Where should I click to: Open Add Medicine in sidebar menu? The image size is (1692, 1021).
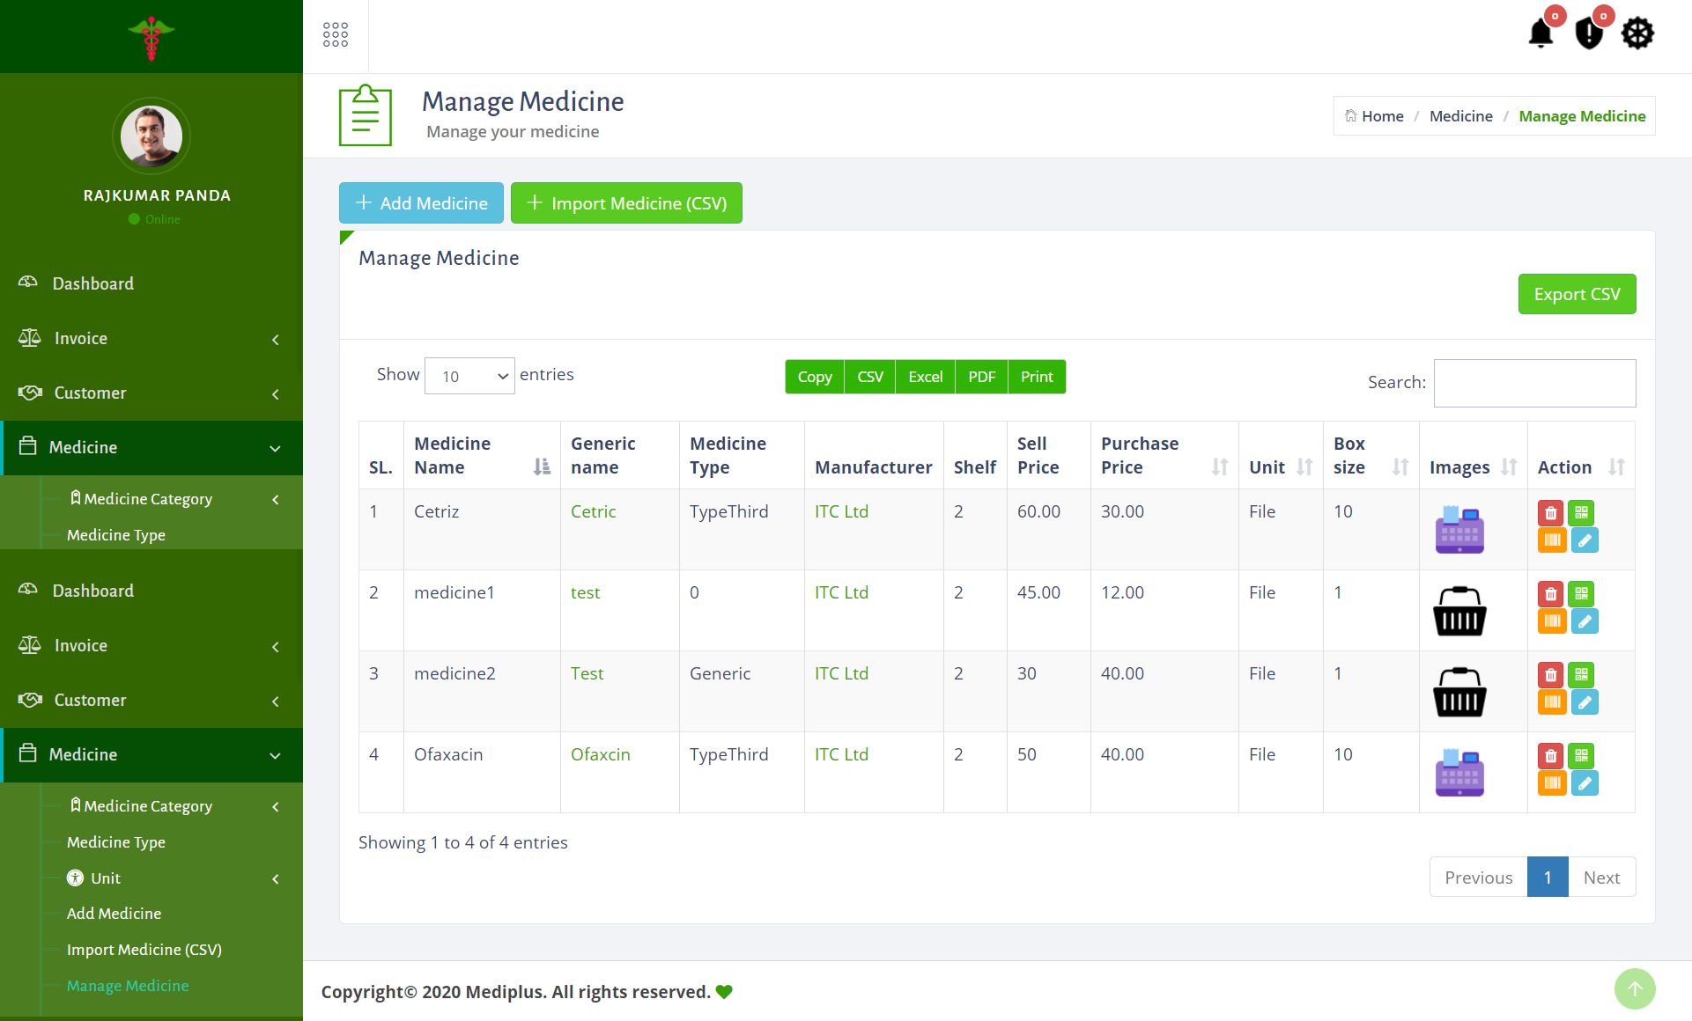pos(114,914)
